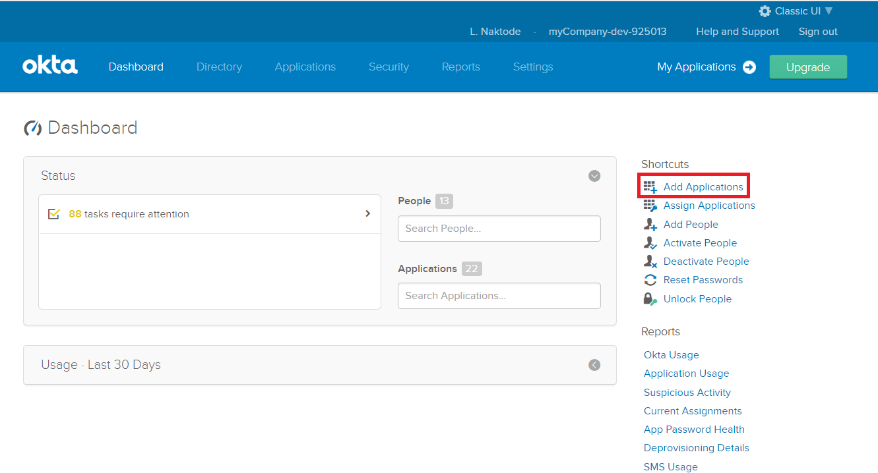Click the 88 tasks require attention text

click(x=129, y=214)
